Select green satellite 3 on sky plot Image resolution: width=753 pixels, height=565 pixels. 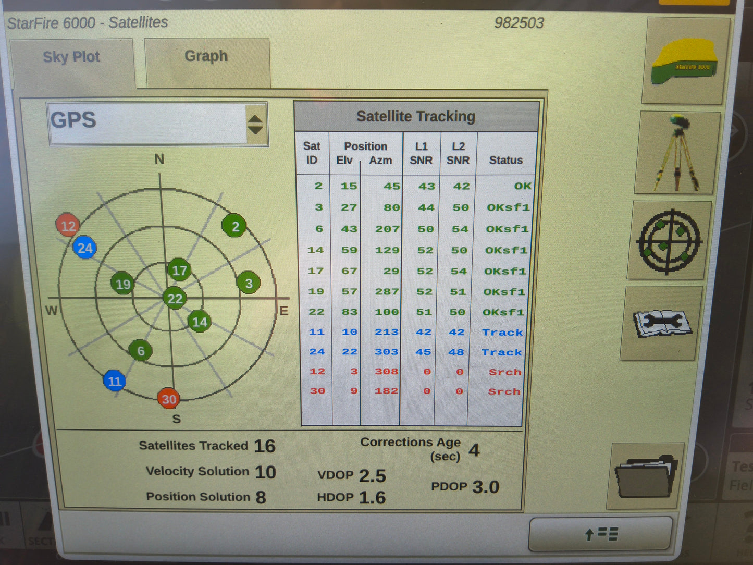pyautogui.click(x=248, y=282)
